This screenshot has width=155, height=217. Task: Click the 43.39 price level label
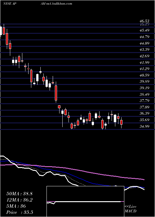tap(144, 50)
